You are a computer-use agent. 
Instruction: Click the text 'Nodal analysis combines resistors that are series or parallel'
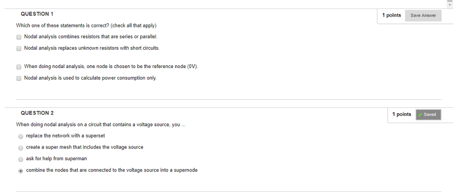coord(91,36)
